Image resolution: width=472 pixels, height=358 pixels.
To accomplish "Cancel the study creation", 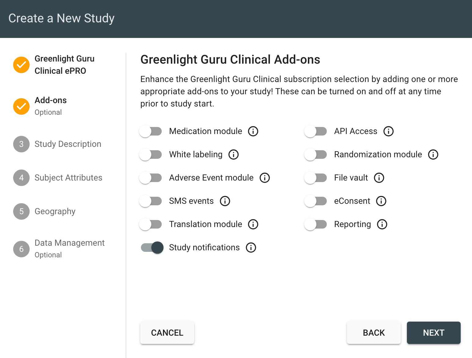I will [167, 333].
